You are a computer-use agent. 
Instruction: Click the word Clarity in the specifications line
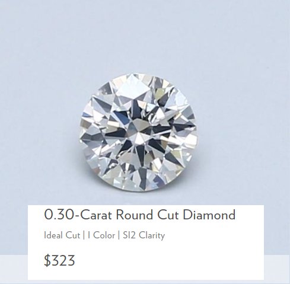coord(152,236)
